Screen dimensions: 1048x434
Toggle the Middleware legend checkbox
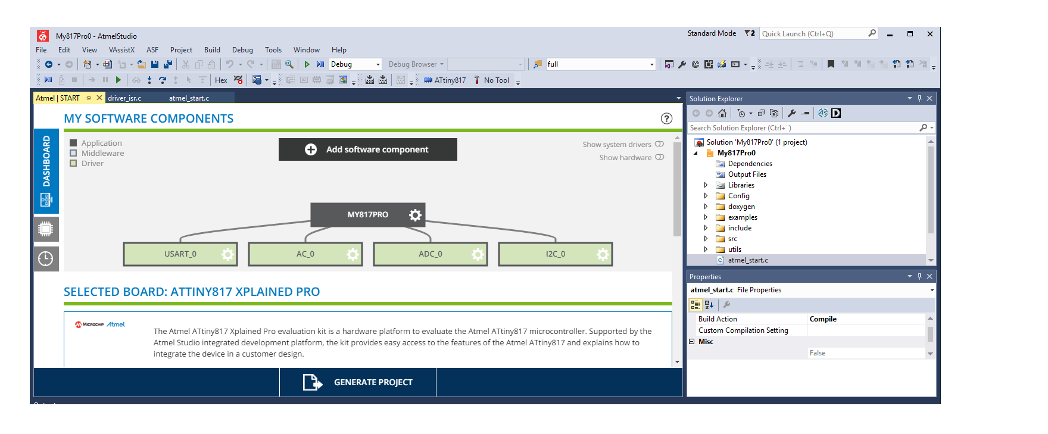(73, 153)
